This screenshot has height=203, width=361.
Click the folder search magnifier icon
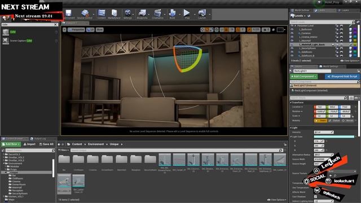click(54, 151)
